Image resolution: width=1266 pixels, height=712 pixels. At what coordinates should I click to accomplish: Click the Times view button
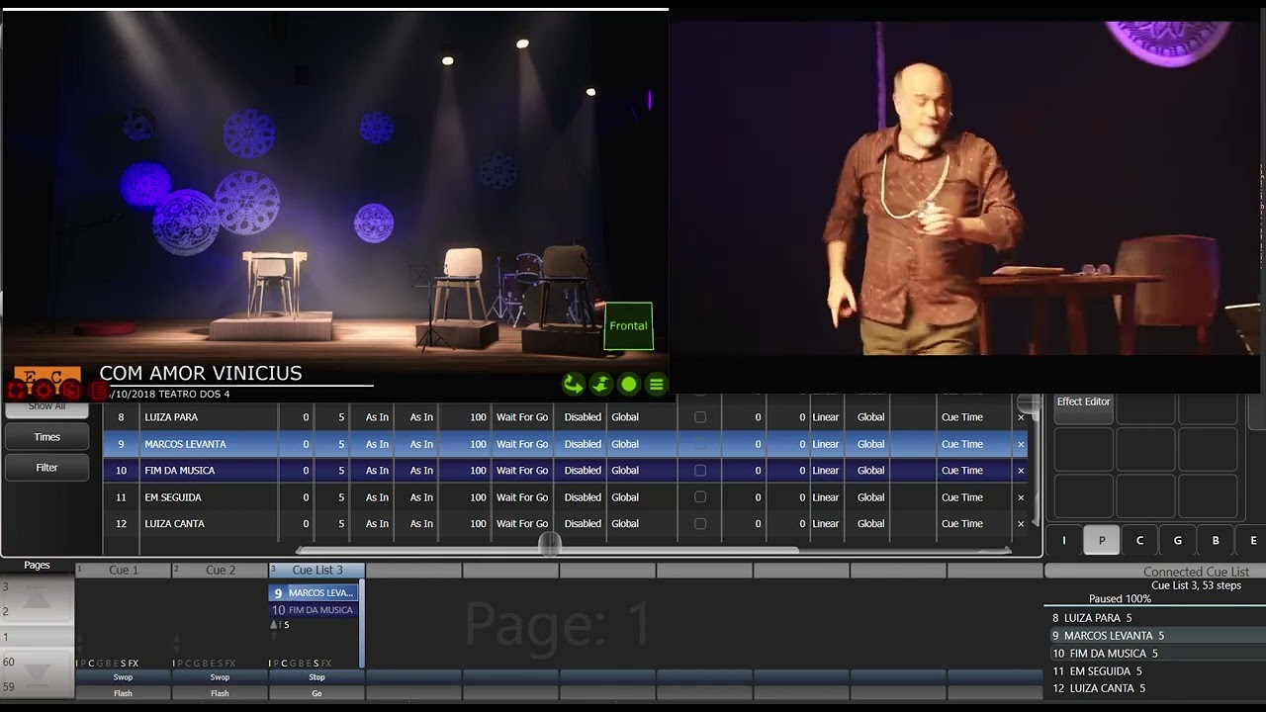coord(46,437)
